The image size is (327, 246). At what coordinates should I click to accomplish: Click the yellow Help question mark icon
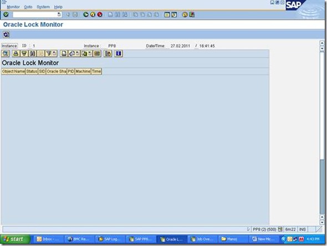tap(185, 15)
